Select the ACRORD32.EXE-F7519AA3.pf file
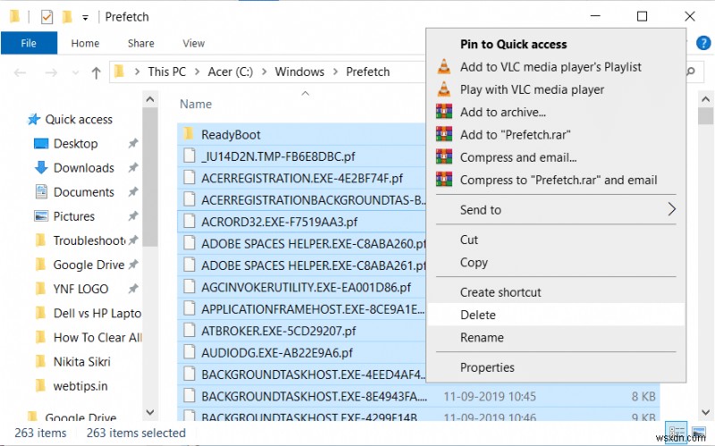Viewport: 715px width, 446px height. tap(279, 222)
